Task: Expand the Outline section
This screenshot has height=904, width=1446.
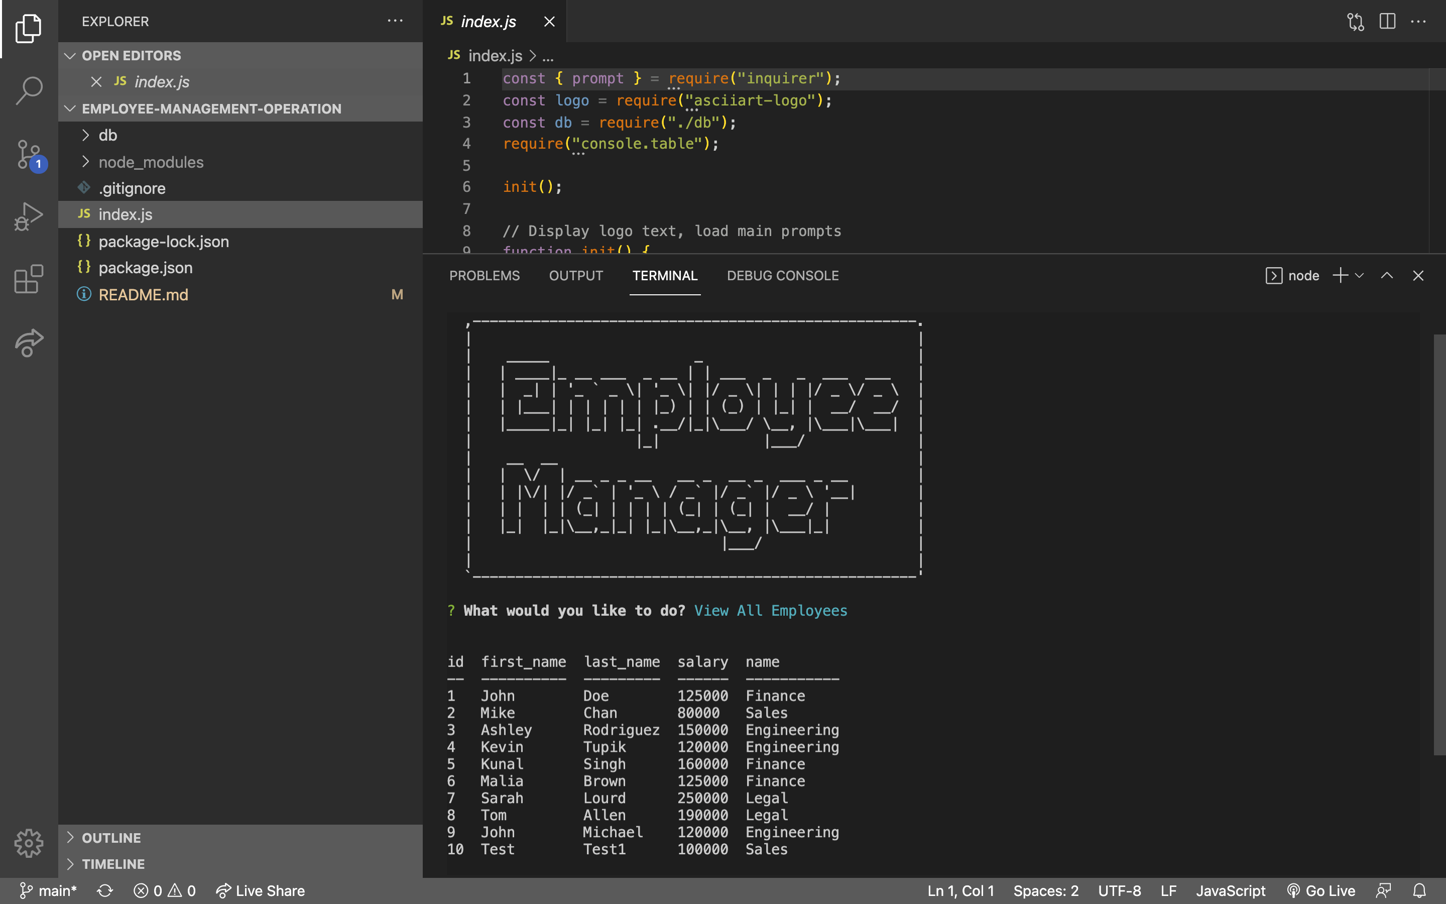Action: (240, 838)
